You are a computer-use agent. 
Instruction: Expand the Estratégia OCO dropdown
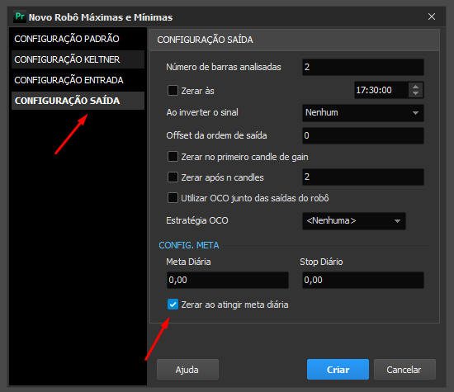(x=354, y=221)
